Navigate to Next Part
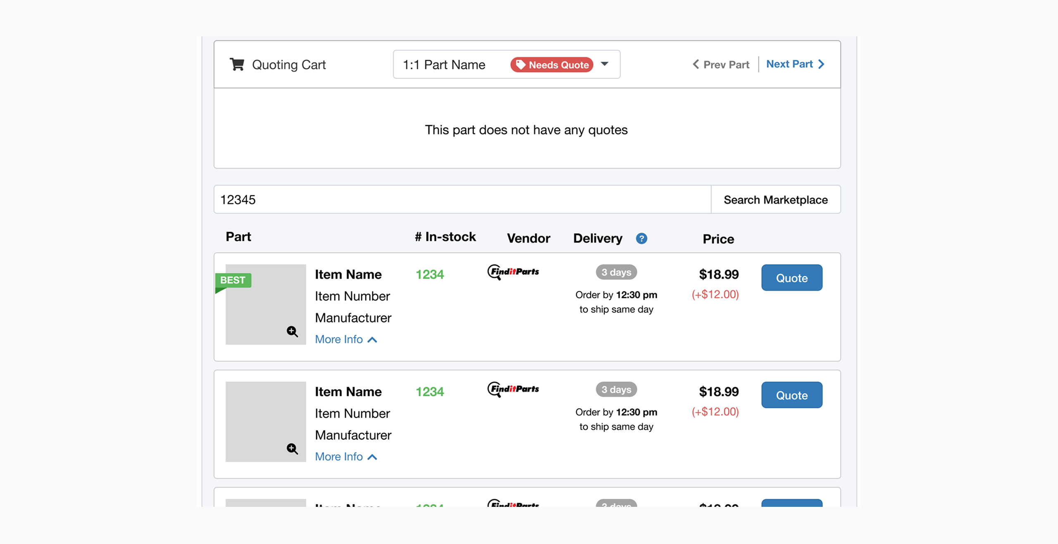This screenshot has height=544, width=1058. coord(790,64)
